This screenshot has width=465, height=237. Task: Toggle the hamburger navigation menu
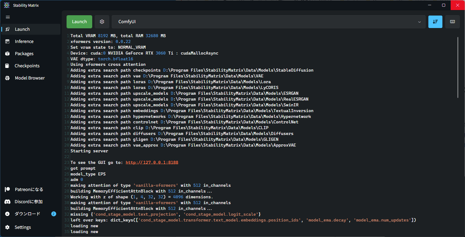tap(8, 17)
